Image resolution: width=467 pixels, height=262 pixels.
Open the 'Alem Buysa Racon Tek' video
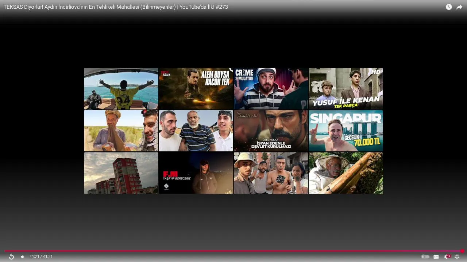pyautogui.click(x=196, y=88)
